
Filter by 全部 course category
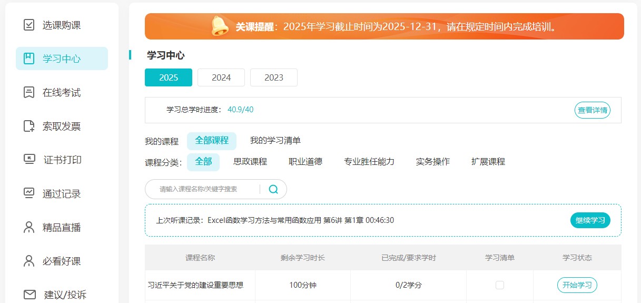point(203,162)
